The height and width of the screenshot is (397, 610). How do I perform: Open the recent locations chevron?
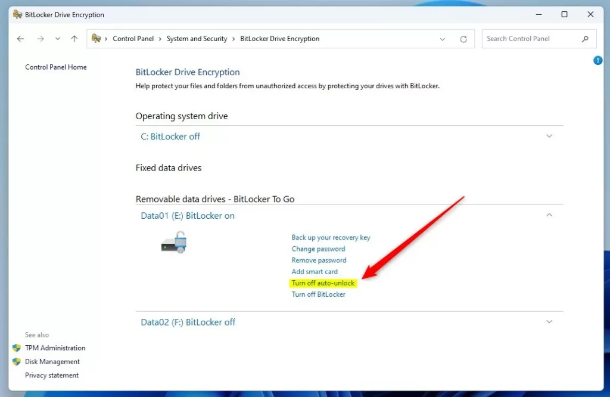coord(58,39)
